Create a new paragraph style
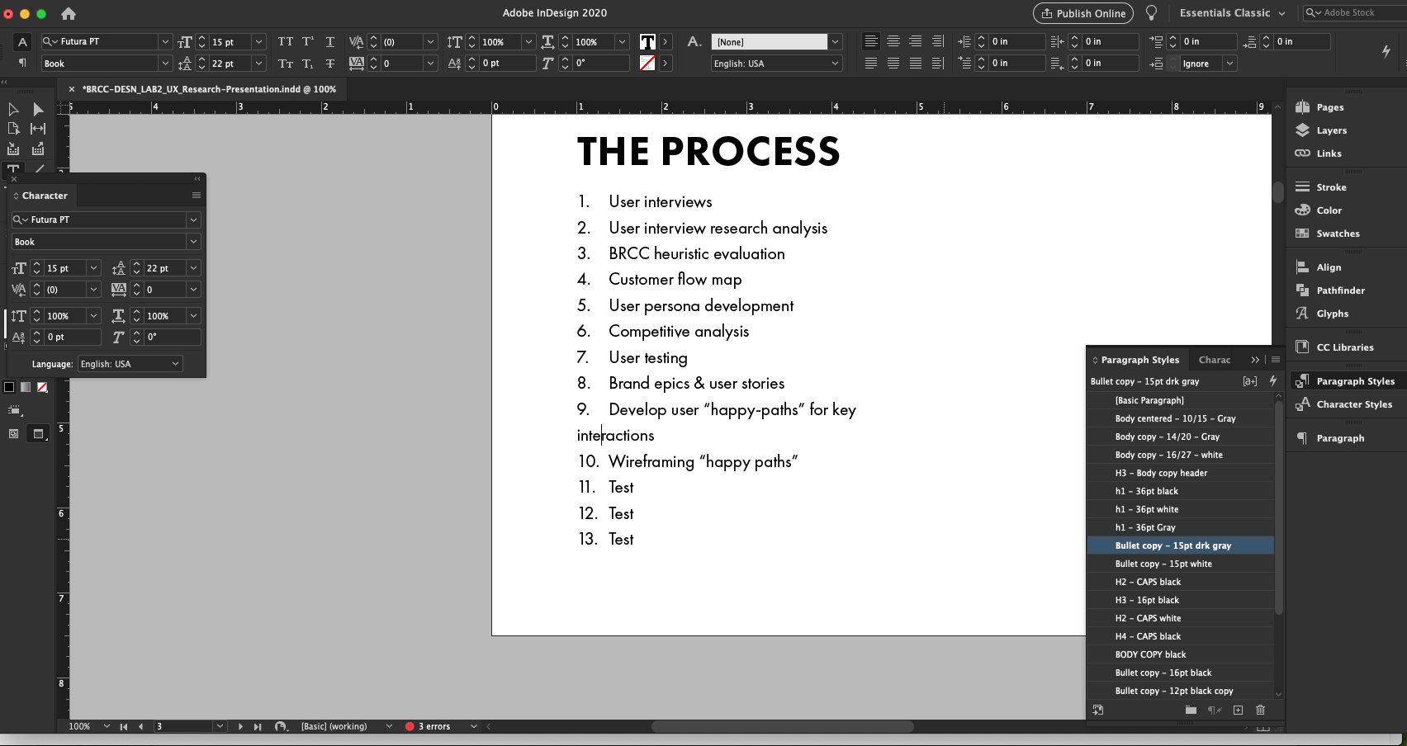Screen dimensions: 1407x746 (1238, 711)
